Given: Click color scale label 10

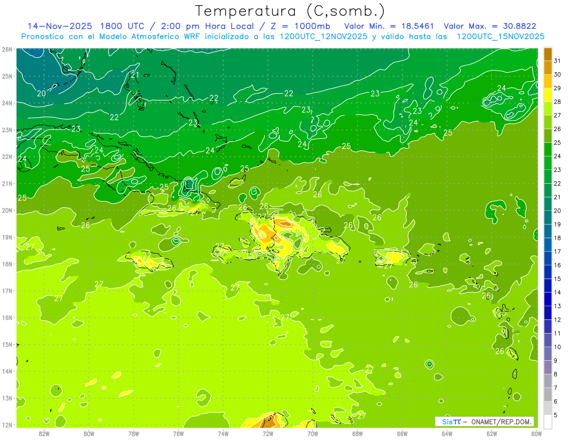Looking at the screenshot, I should [558, 347].
